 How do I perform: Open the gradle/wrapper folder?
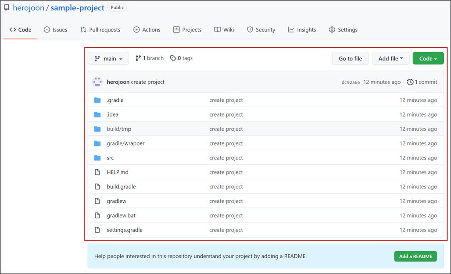[x=126, y=143]
